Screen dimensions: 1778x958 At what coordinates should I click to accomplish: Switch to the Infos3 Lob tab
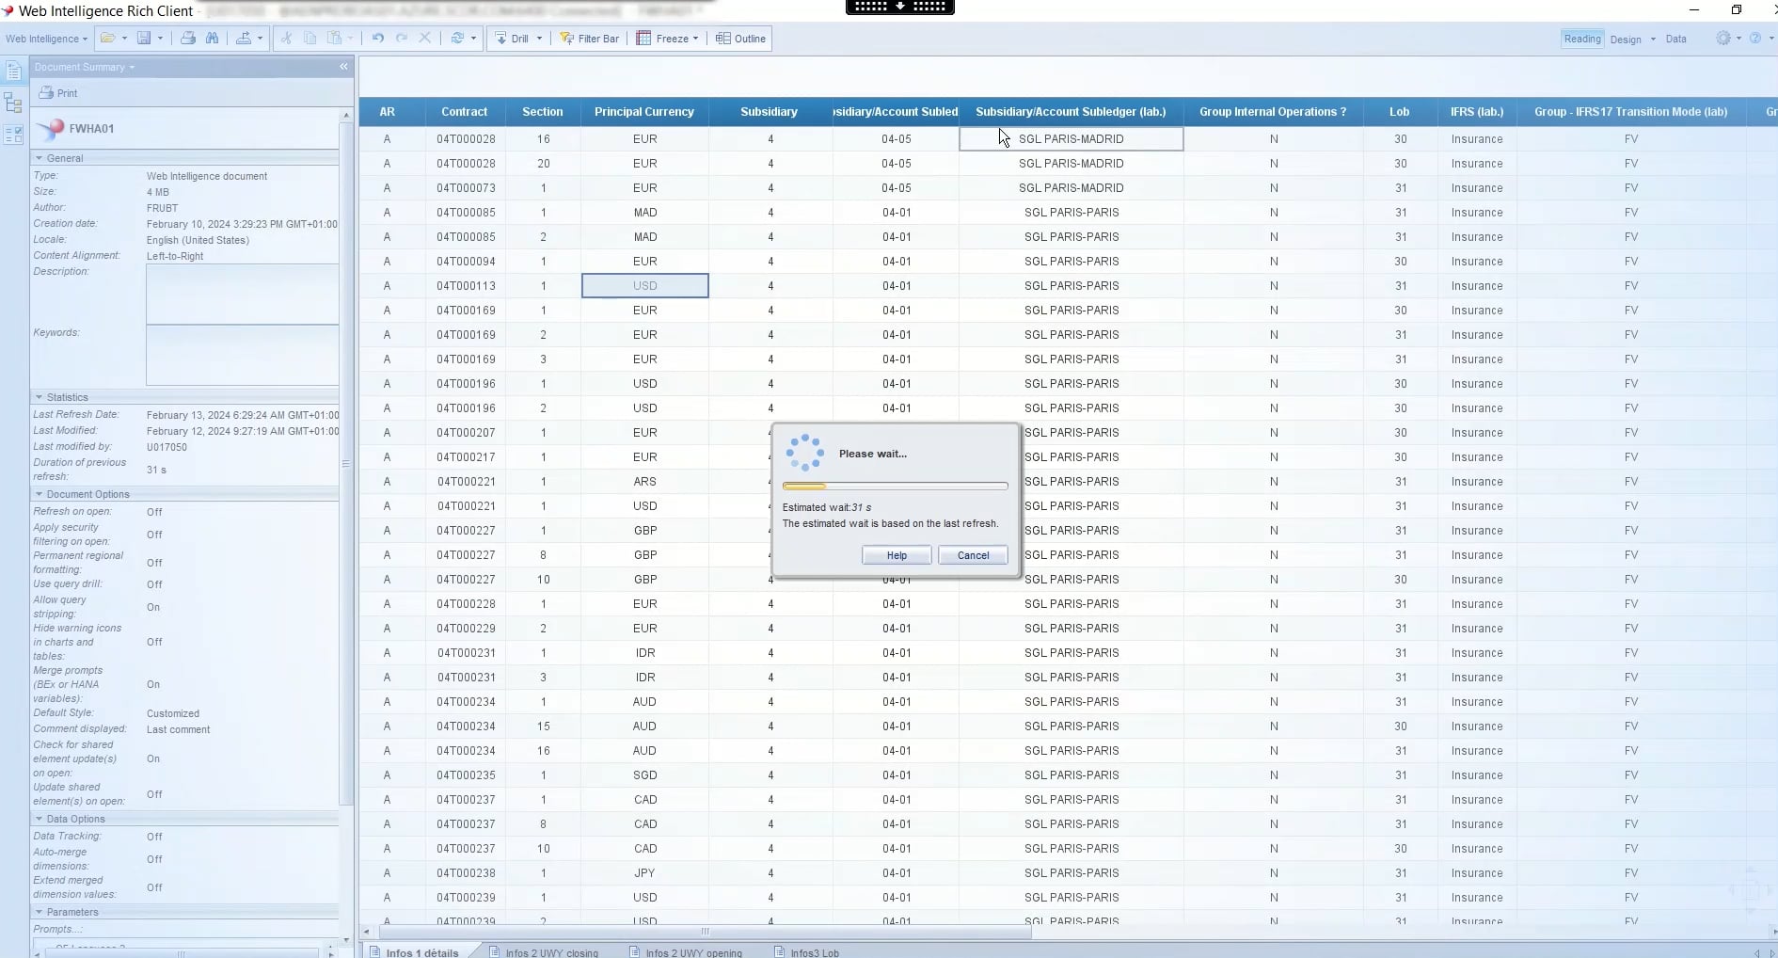coord(813,951)
